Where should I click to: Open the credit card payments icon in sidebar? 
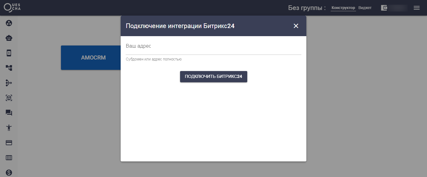[9, 143]
